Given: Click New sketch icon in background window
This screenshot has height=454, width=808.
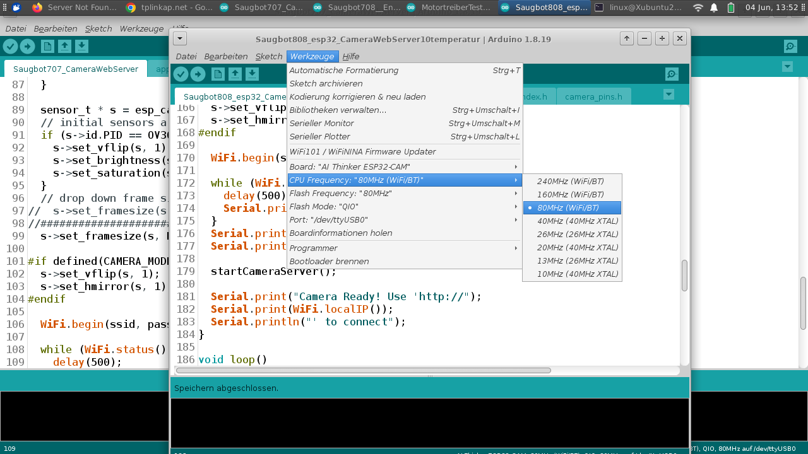Looking at the screenshot, I should [x=47, y=46].
